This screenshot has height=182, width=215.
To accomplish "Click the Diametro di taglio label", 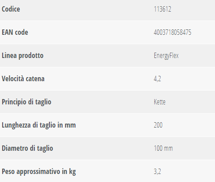I will coord(27,149).
